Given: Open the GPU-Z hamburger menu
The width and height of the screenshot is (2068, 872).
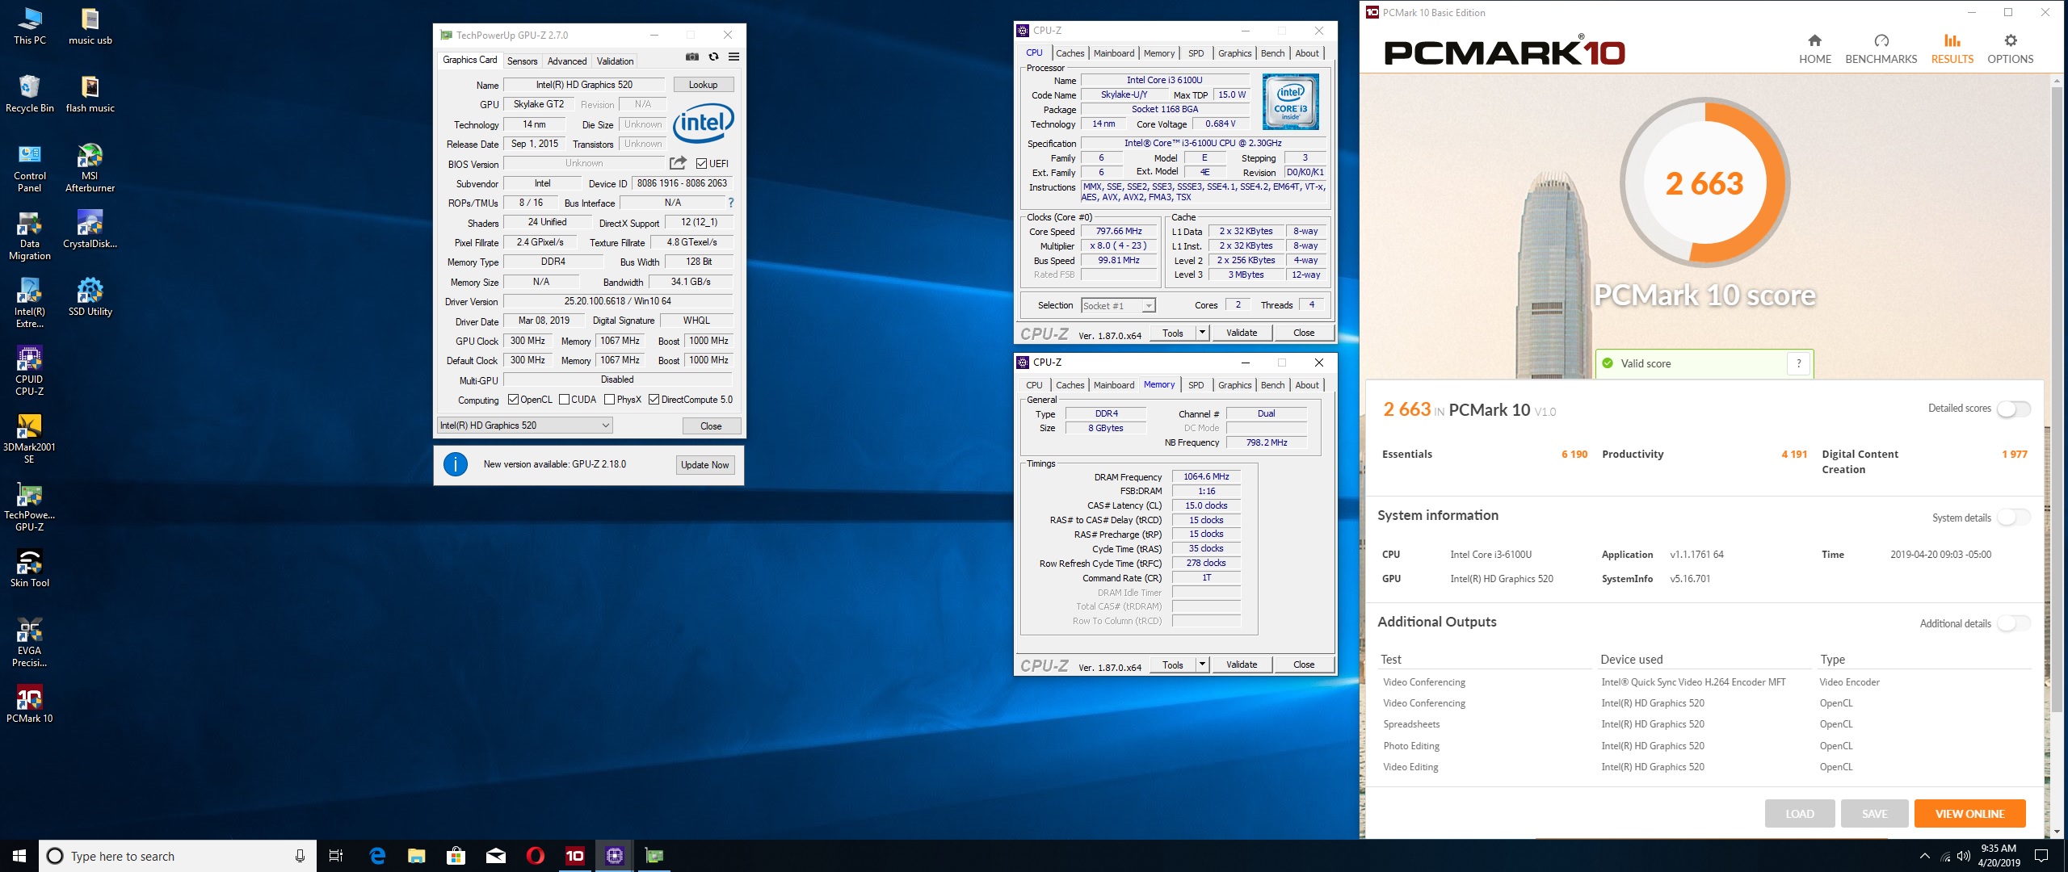Looking at the screenshot, I should (733, 57).
